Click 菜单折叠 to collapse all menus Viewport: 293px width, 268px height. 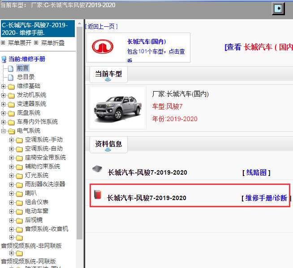click(x=53, y=43)
